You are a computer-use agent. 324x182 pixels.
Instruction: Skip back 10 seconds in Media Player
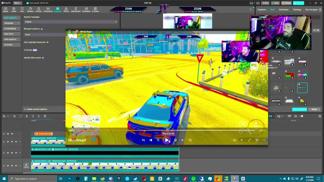coord(158,140)
